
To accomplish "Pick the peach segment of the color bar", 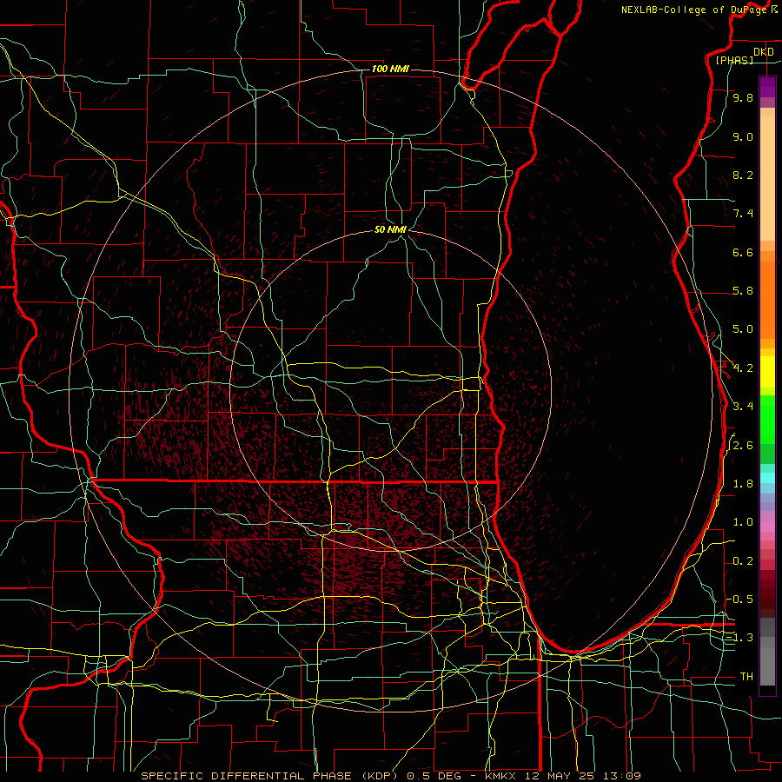I will [767, 178].
